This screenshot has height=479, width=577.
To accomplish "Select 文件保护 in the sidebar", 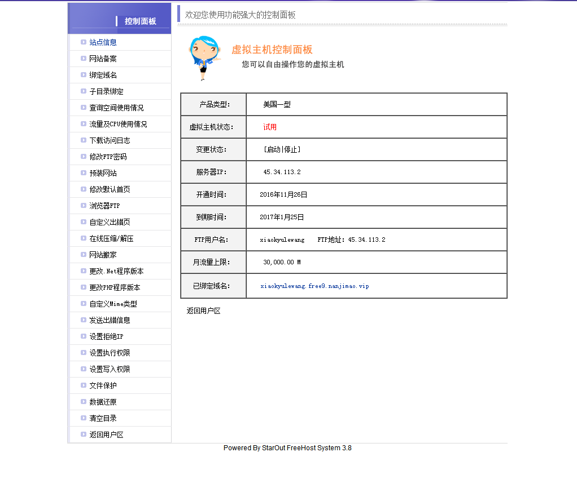I will [x=103, y=385].
